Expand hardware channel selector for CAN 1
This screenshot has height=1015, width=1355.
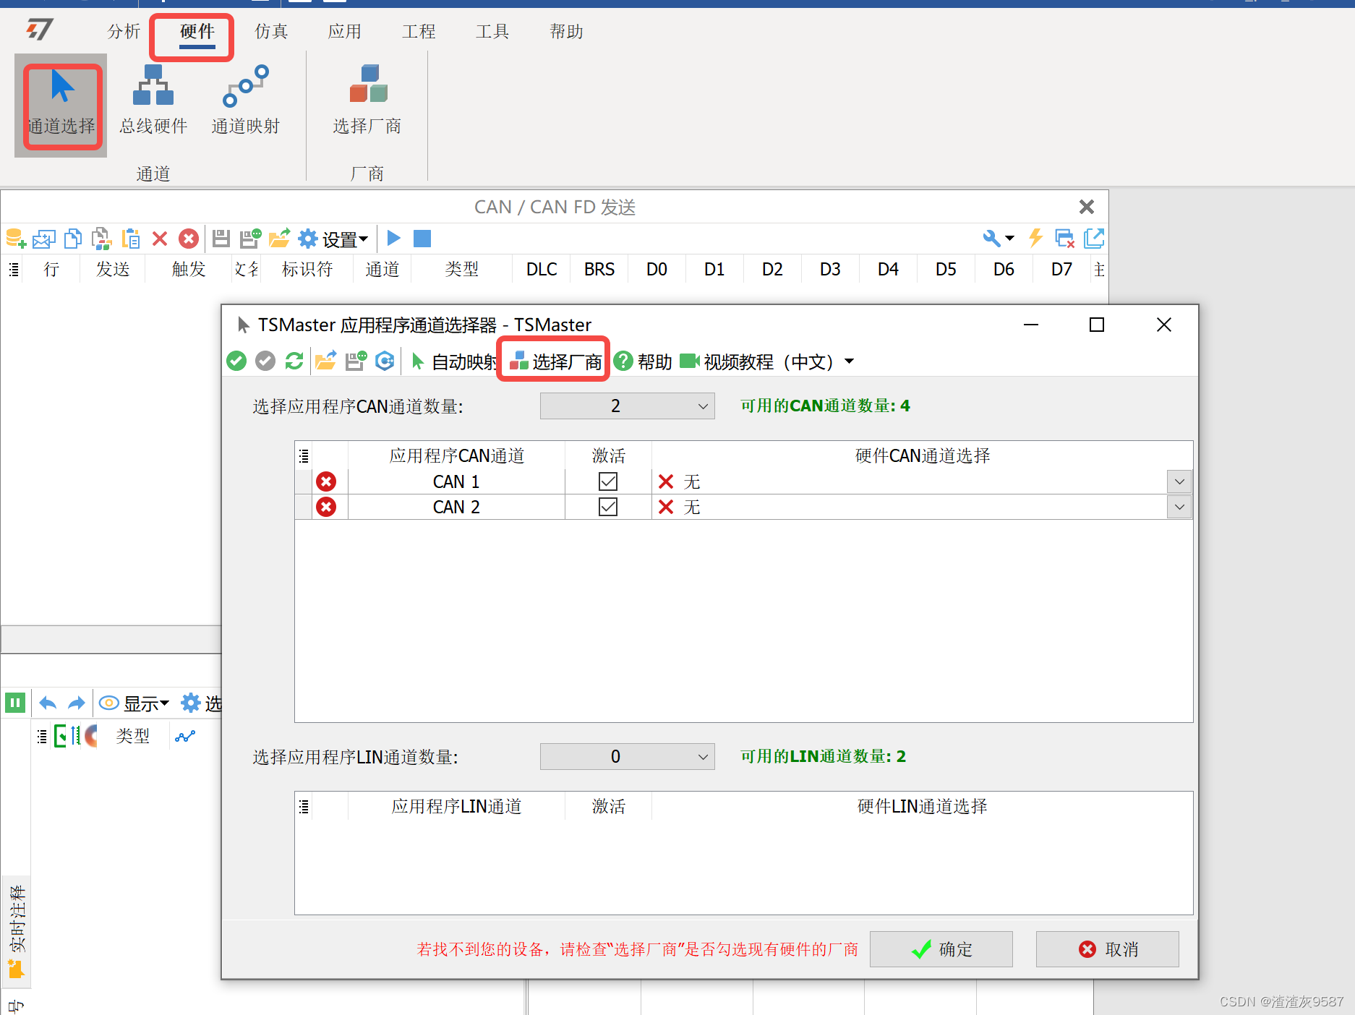[1179, 481]
